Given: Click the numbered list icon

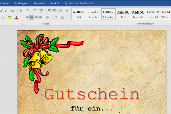Looking at the screenshot, I should coord(34,11).
